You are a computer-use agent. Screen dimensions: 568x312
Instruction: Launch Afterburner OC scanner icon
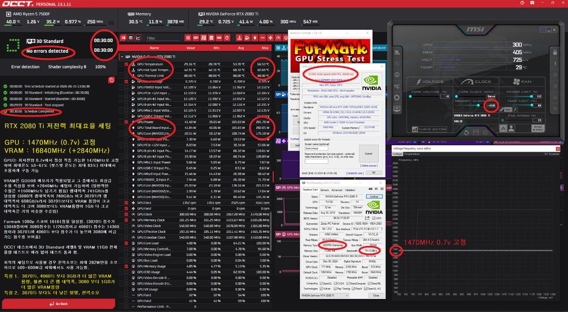397,86
